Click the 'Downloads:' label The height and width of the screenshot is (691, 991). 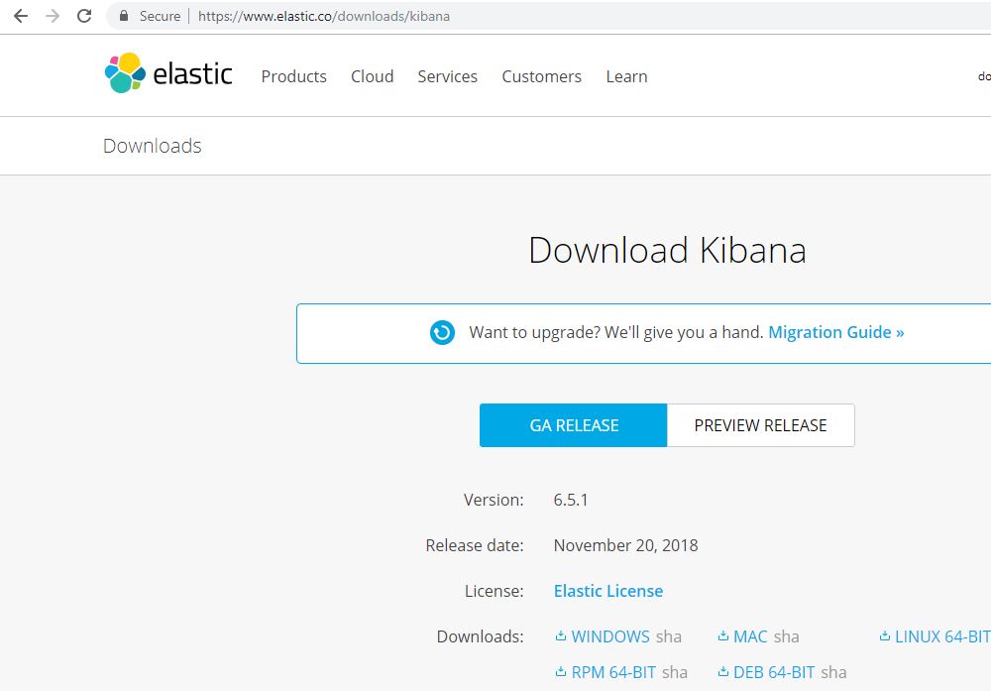(481, 636)
